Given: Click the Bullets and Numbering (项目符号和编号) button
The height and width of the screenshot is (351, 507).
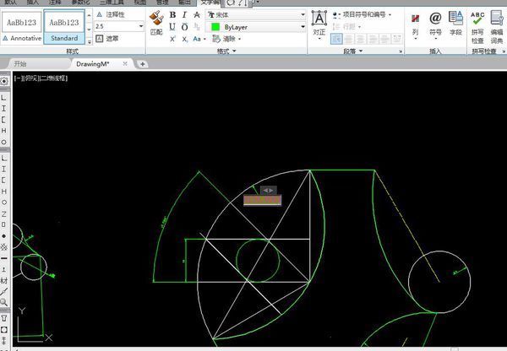Looking at the screenshot, I should [x=367, y=14].
